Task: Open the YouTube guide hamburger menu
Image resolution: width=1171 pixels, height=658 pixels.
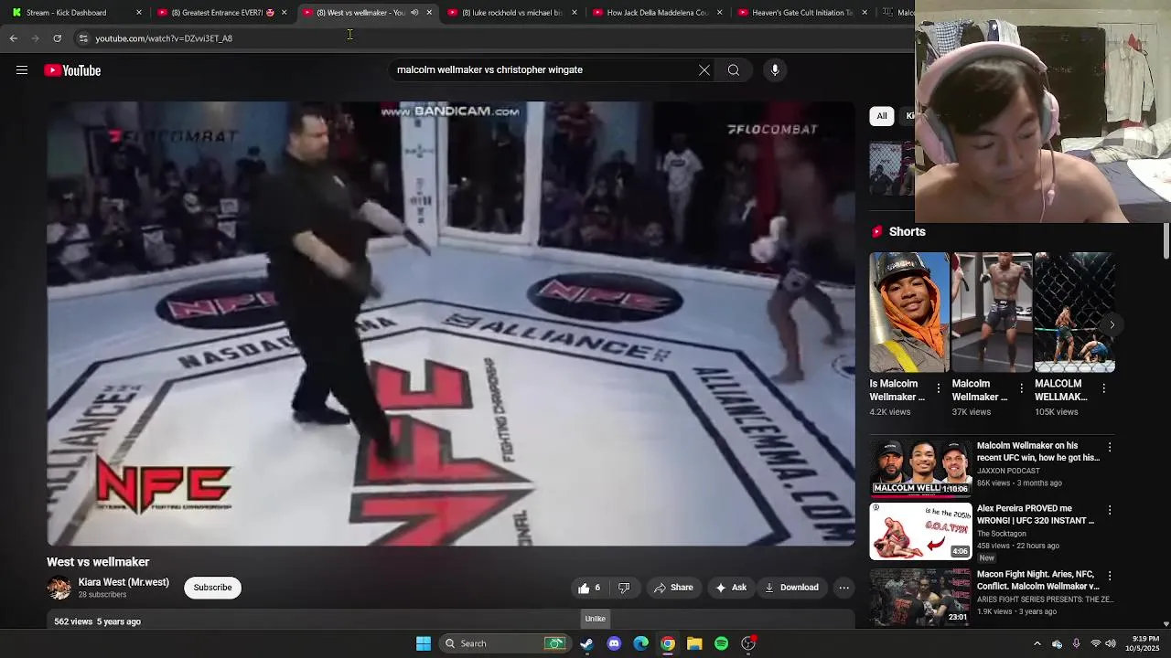Action: click(x=22, y=70)
